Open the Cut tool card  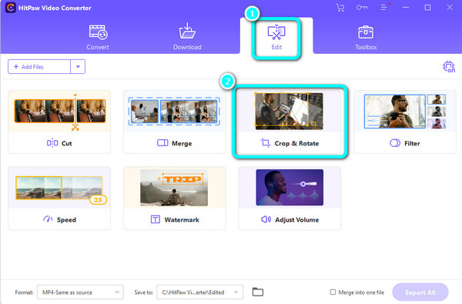click(59, 122)
